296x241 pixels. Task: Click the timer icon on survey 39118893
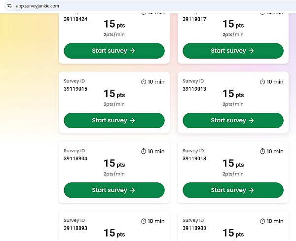click(x=144, y=221)
